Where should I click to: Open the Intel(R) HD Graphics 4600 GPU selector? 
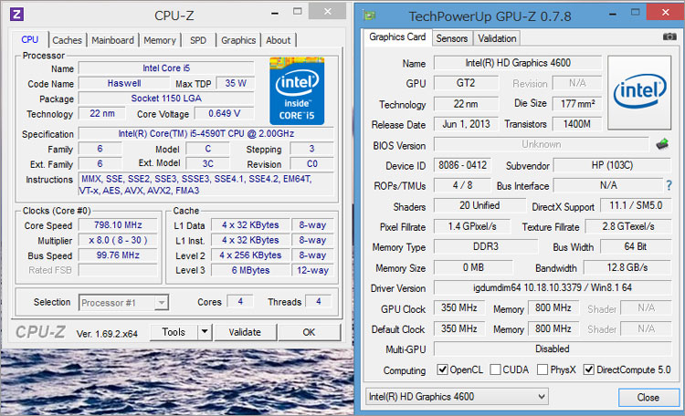pos(457,396)
